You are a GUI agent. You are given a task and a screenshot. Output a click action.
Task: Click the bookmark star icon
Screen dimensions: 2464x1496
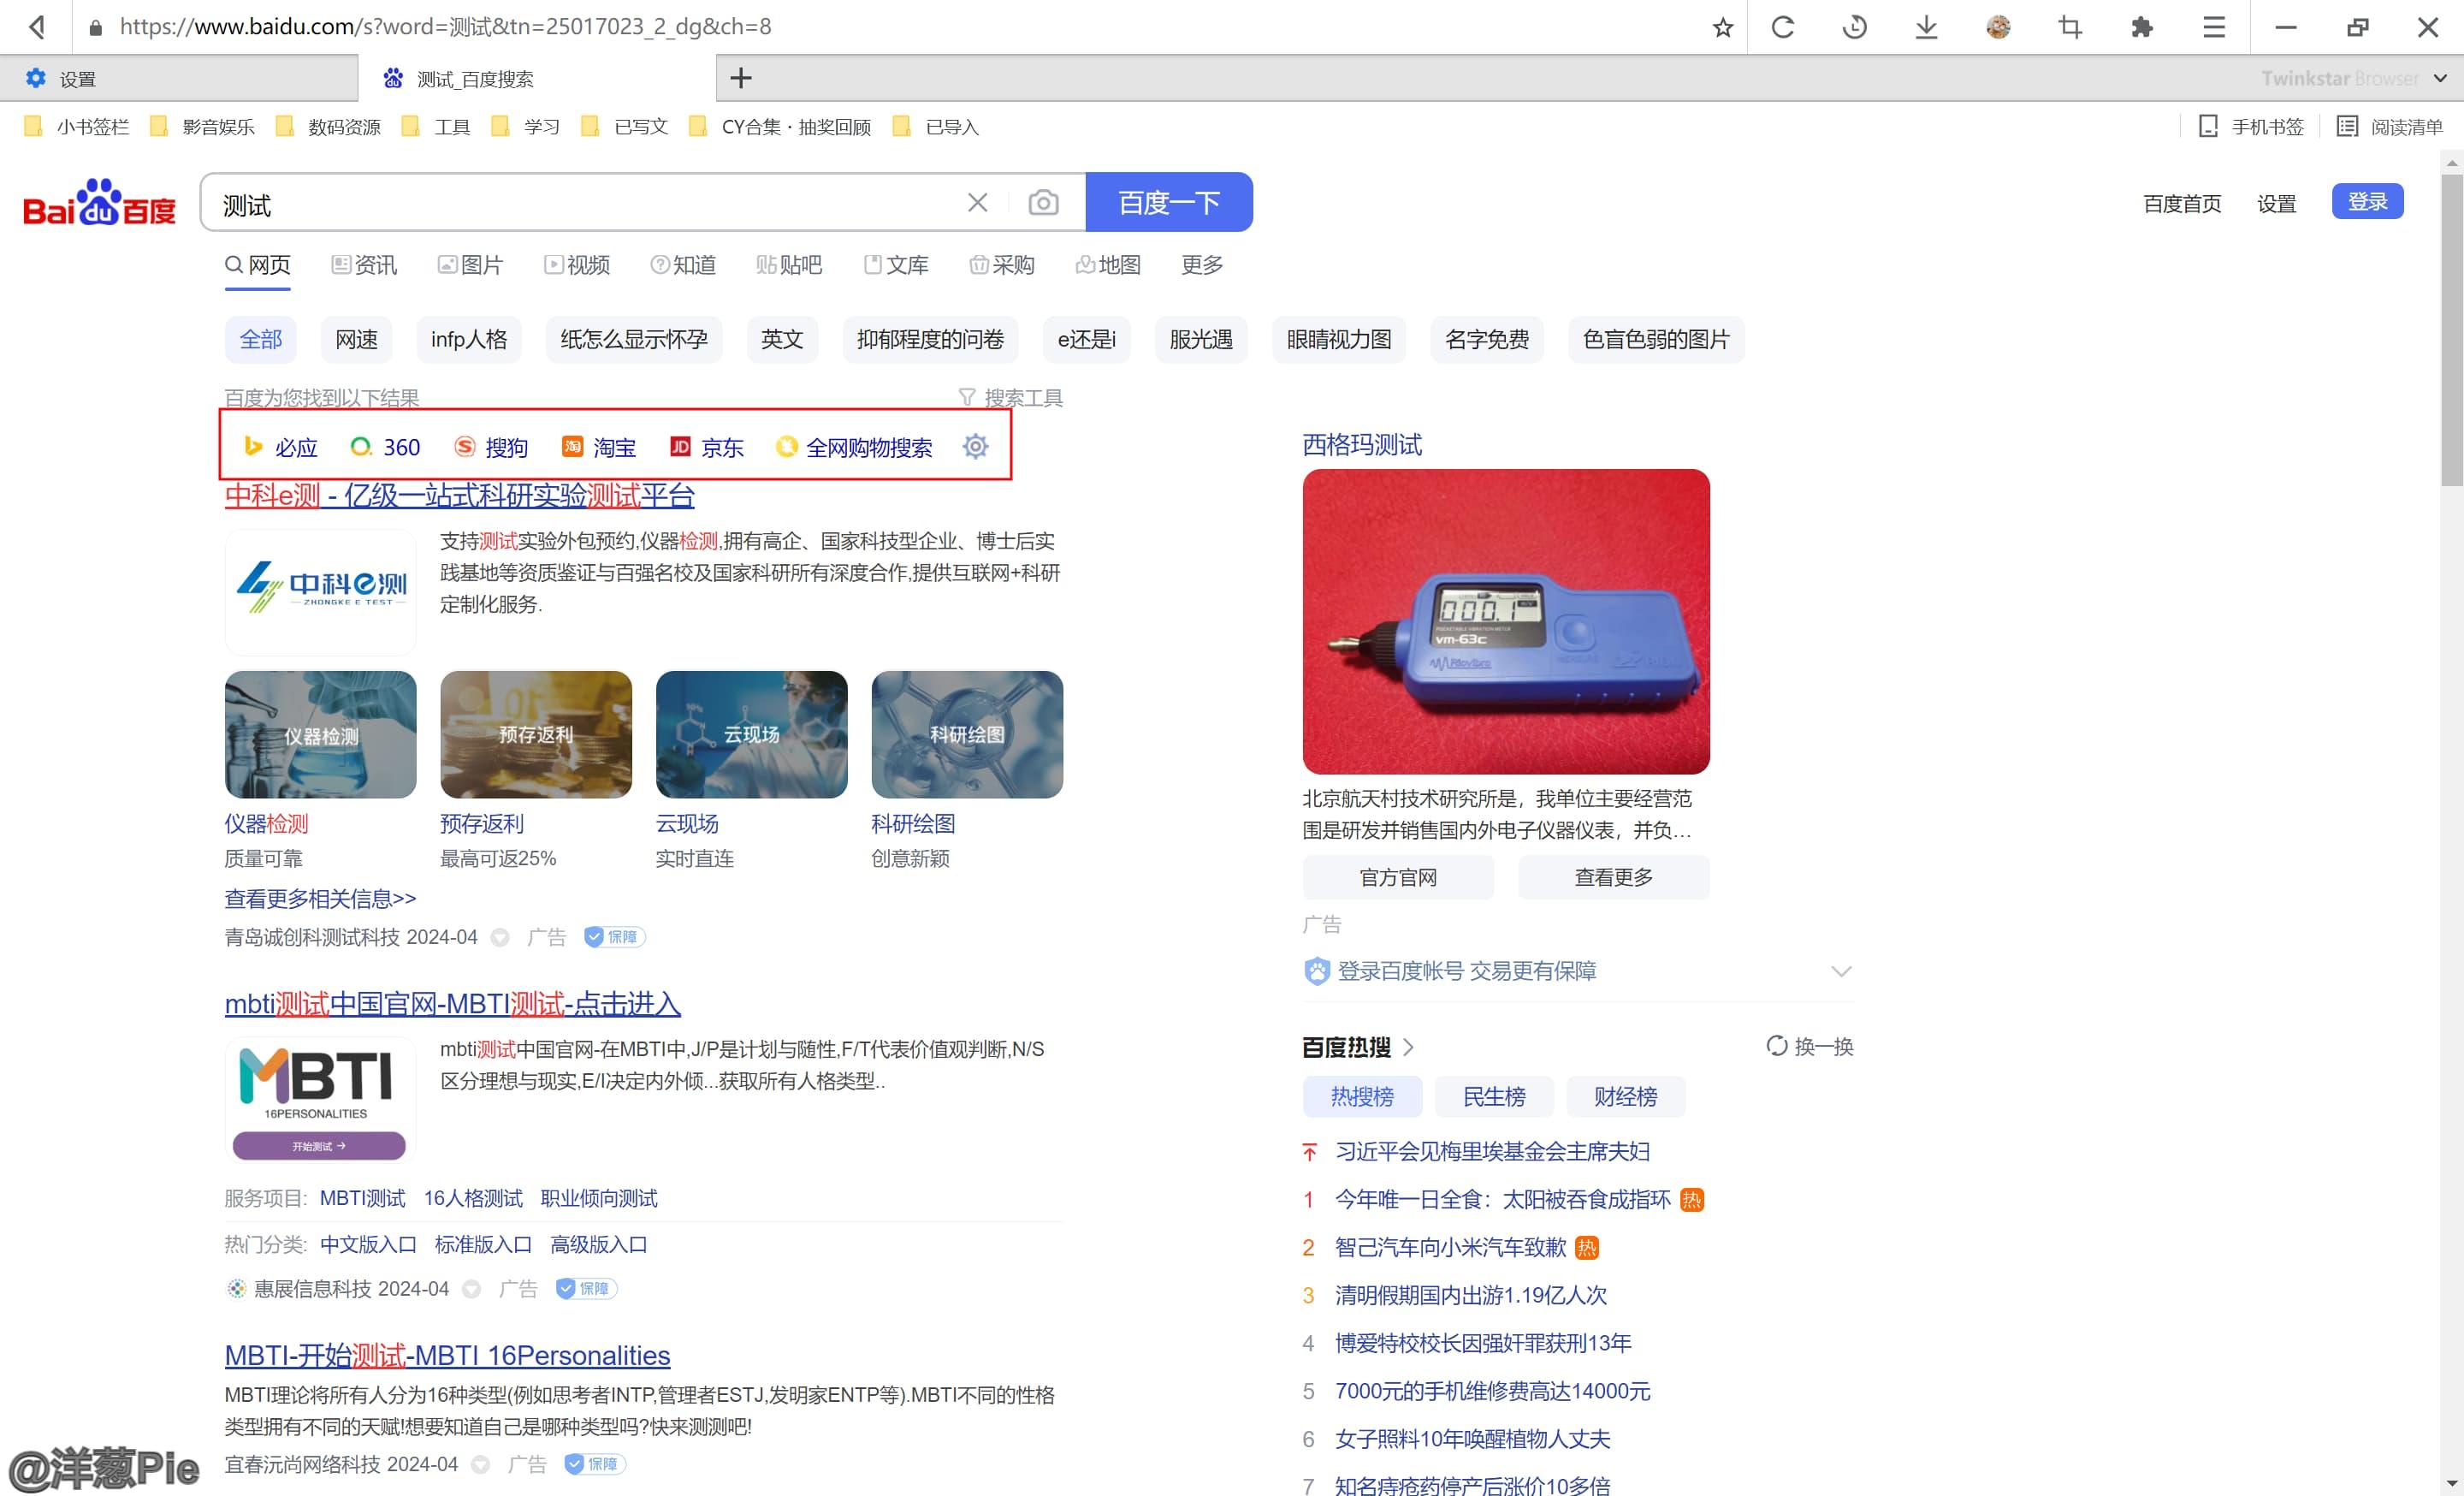[x=1722, y=27]
